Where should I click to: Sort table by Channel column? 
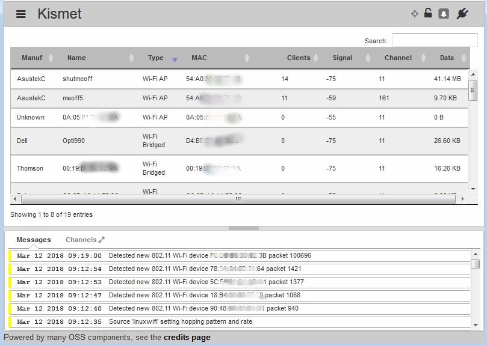pos(398,58)
